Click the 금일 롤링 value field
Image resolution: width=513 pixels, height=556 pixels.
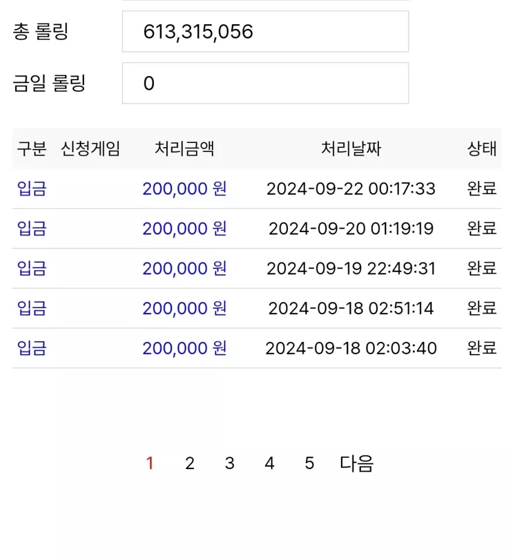266,83
